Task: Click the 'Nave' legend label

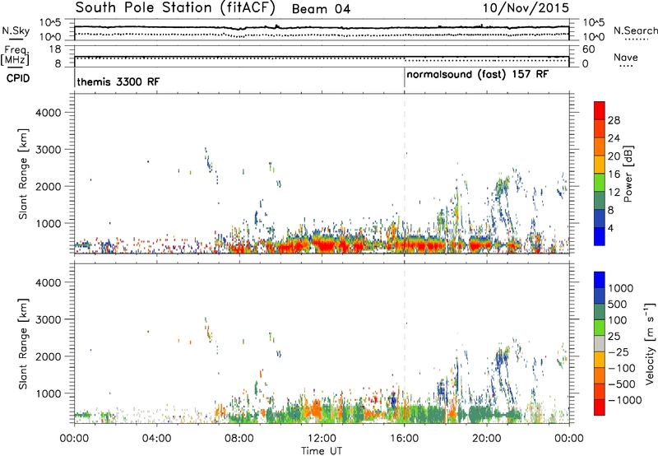Action: click(x=626, y=57)
